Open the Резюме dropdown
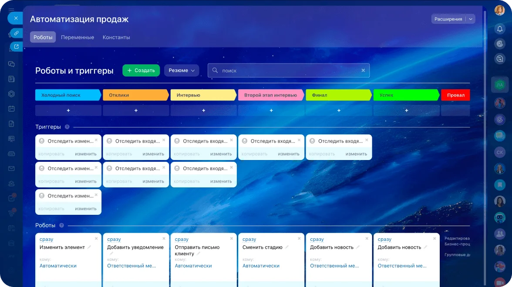 182,70
